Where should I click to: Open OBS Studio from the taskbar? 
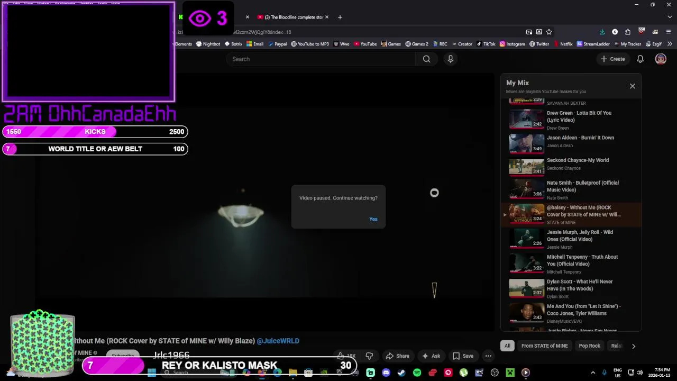[495, 373]
